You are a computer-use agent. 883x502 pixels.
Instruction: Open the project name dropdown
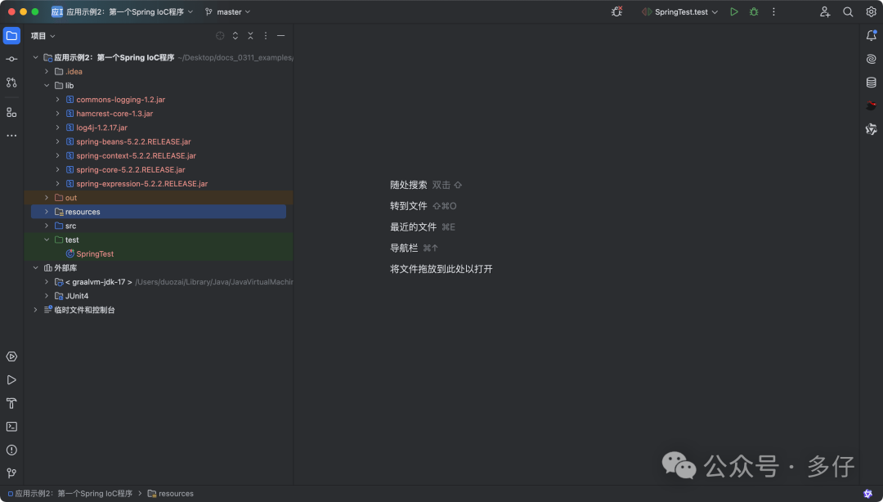[122, 11]
